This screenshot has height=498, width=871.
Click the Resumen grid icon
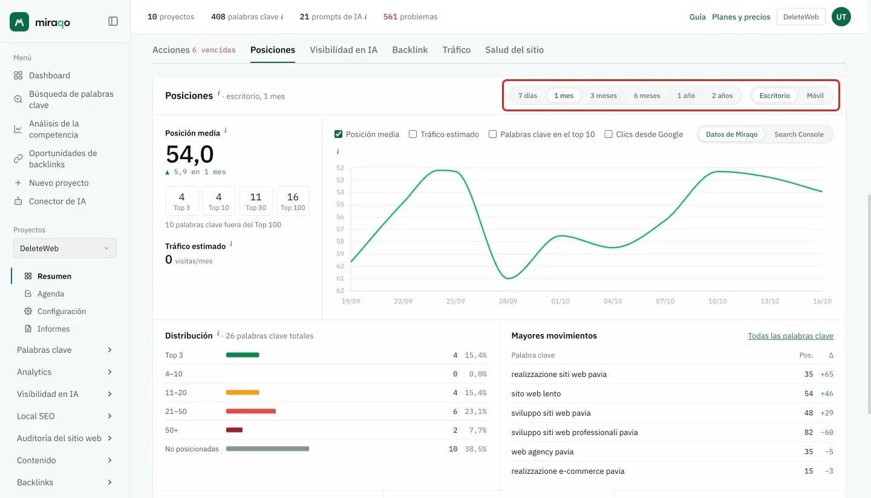(28, 276)
